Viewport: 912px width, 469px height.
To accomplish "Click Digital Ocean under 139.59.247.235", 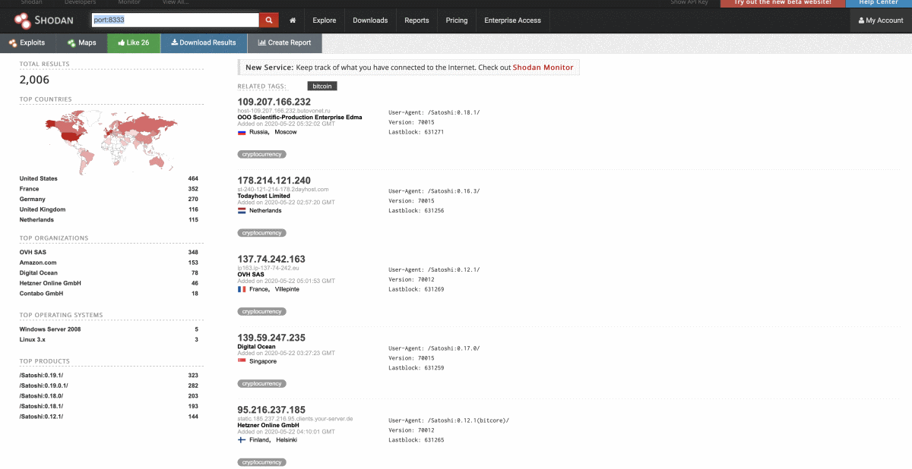I will click(257, 347).
